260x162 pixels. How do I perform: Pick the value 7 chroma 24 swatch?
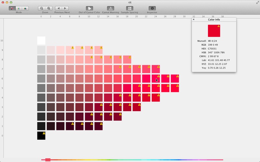(x=156, y=69)
